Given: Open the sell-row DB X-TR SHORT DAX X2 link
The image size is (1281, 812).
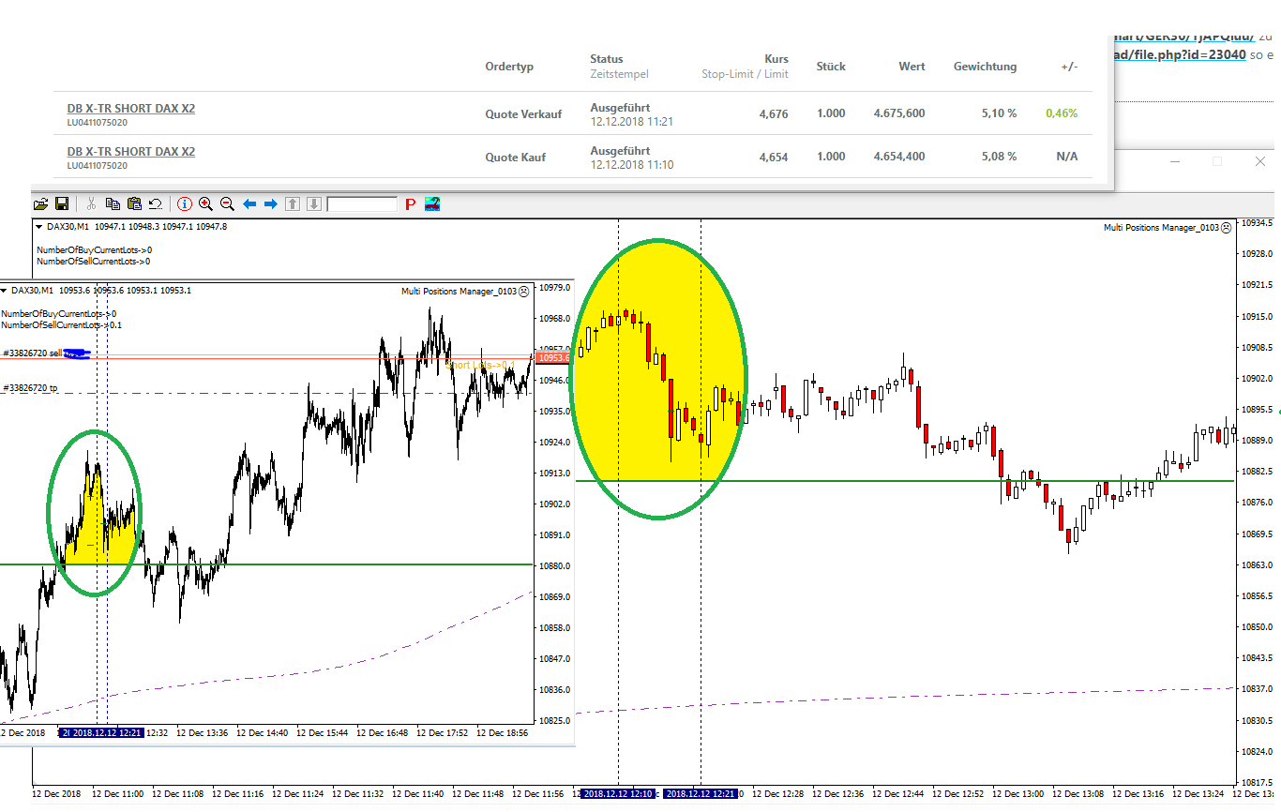Looking at the screenshot, I should point(130,109).
